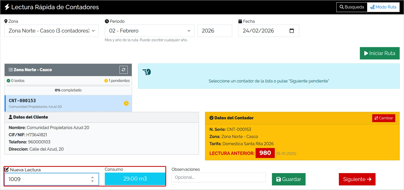Click the list icon beside Zona Norte - Casco
The width and height of the screenshot is (404, 190).
pos(11,70)
